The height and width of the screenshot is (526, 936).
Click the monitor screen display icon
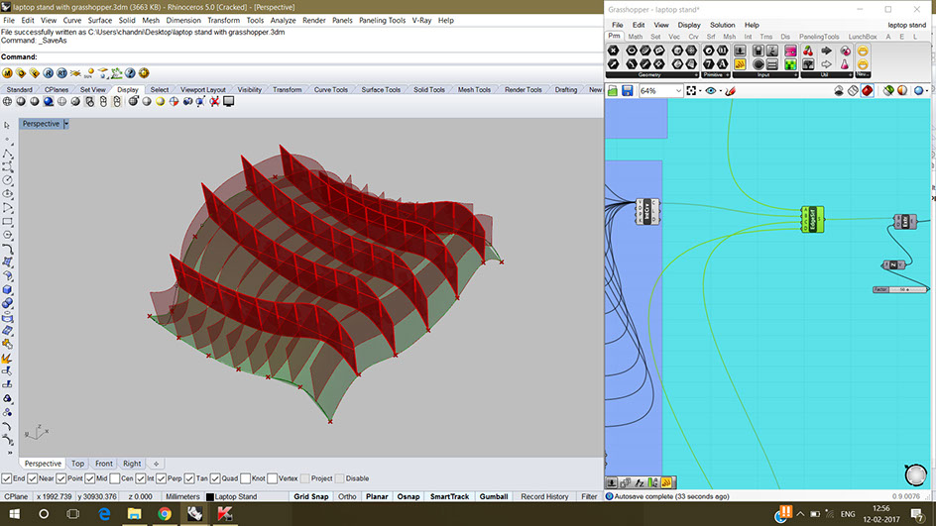pos(229,101)
